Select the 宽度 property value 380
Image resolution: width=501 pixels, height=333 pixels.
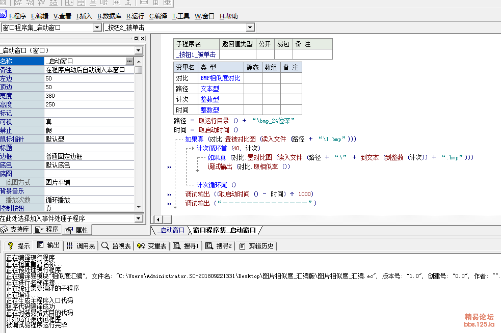coord(89,96)
